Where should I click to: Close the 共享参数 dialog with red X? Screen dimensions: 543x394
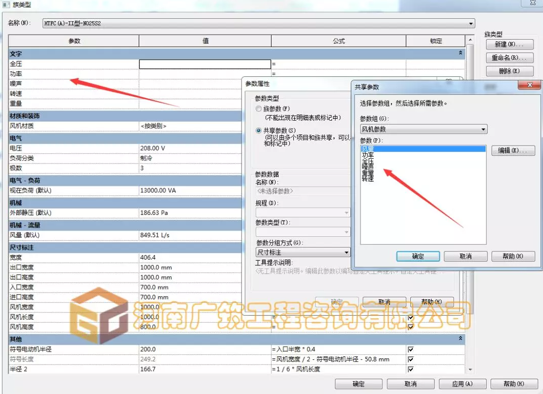pyautogui.click(x=530, y=86)
